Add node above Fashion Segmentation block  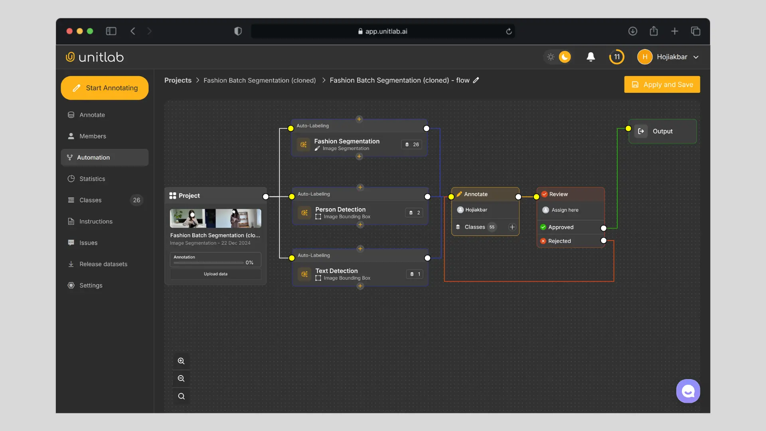click(x=359, y=119)
